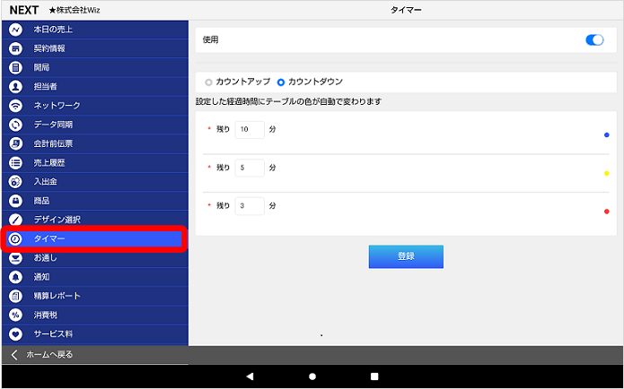Click the データ同期 sync icon
The image size is (624, 389).
(15, 125)
